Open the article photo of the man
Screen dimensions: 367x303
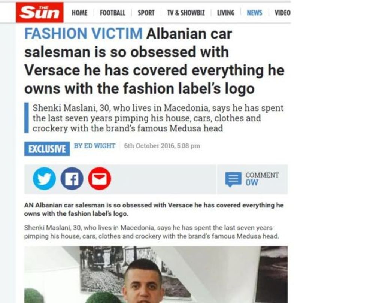pyautogui.click(x=156, y=275)
